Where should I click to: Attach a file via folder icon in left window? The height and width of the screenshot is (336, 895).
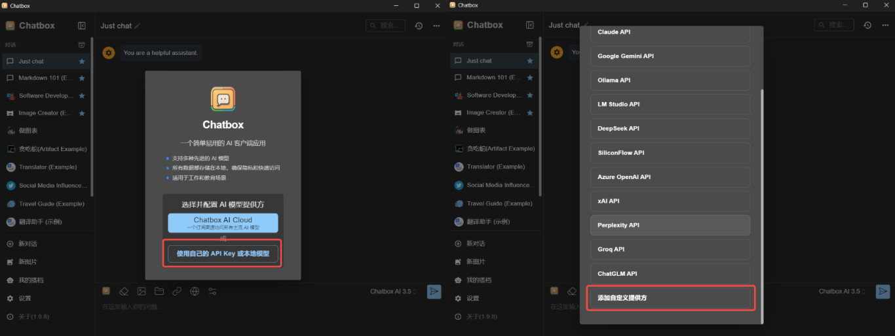tap(159, 291)
